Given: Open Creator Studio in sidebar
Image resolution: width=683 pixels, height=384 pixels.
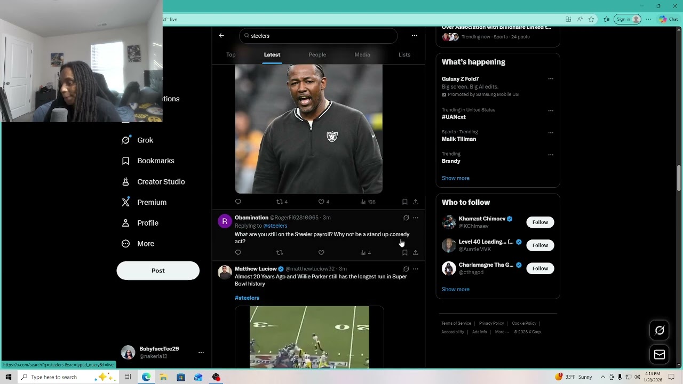Looking at the screenshot, I should [160, 182].
